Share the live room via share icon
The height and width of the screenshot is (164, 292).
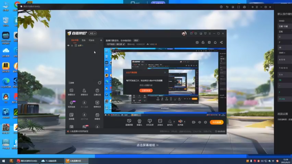221,42
